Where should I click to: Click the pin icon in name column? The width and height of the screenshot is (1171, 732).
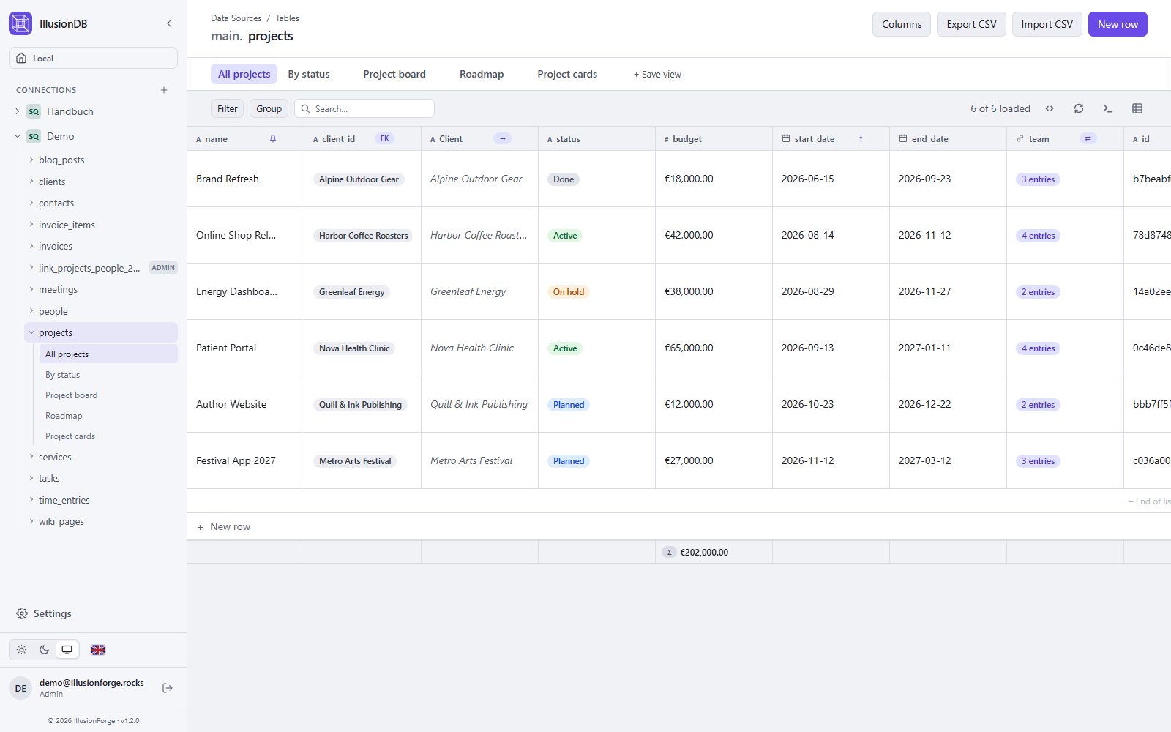coord(273,138)
